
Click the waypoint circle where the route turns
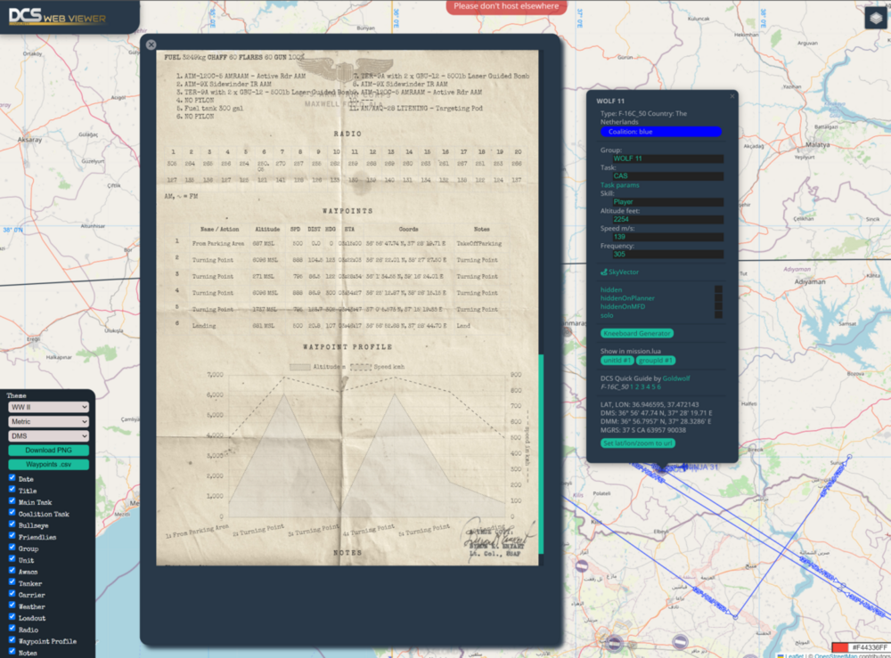[x=735, y=616]
